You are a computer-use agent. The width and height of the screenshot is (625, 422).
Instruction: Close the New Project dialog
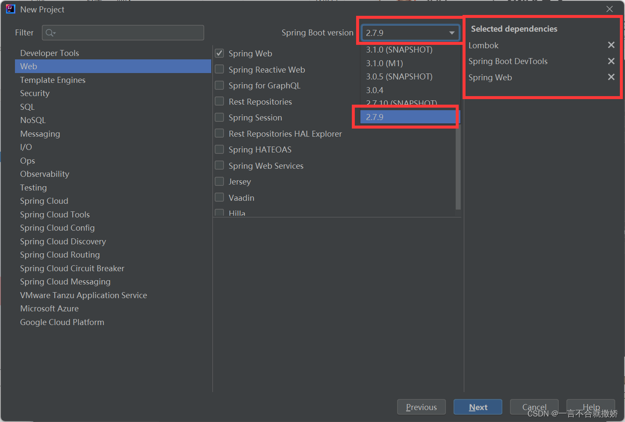pos(610,9)
